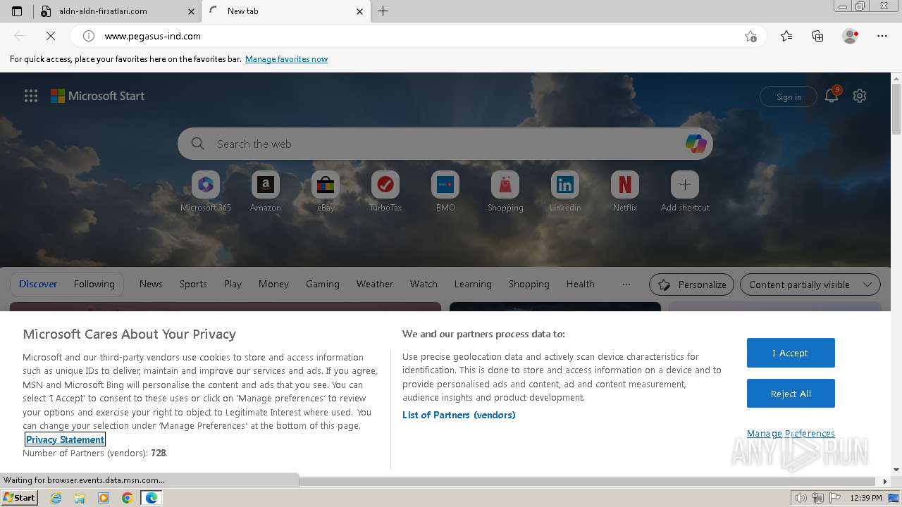Close the New tab tab

pos(359,11)
